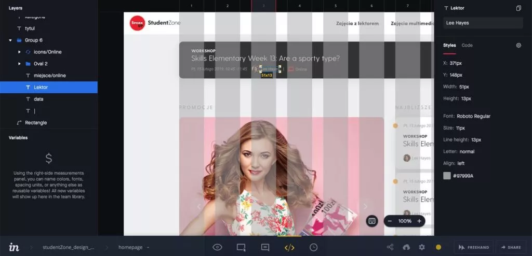Select the Styles tab
The width and height of the screenshot is (532, 256).
tap(449, 46)
